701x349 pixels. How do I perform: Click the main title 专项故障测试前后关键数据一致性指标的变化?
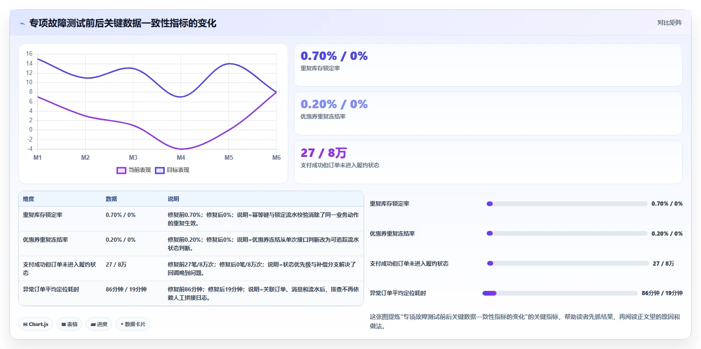123,23
